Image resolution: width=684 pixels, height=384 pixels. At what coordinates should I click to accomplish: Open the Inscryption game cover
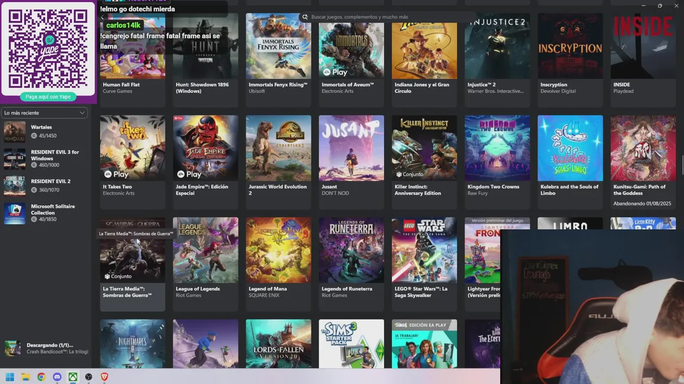[570, 46]
